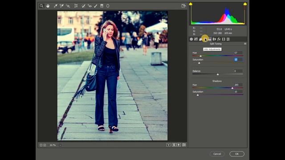
Task: Select the Color Sampler tool
Action: click(61, 6)
